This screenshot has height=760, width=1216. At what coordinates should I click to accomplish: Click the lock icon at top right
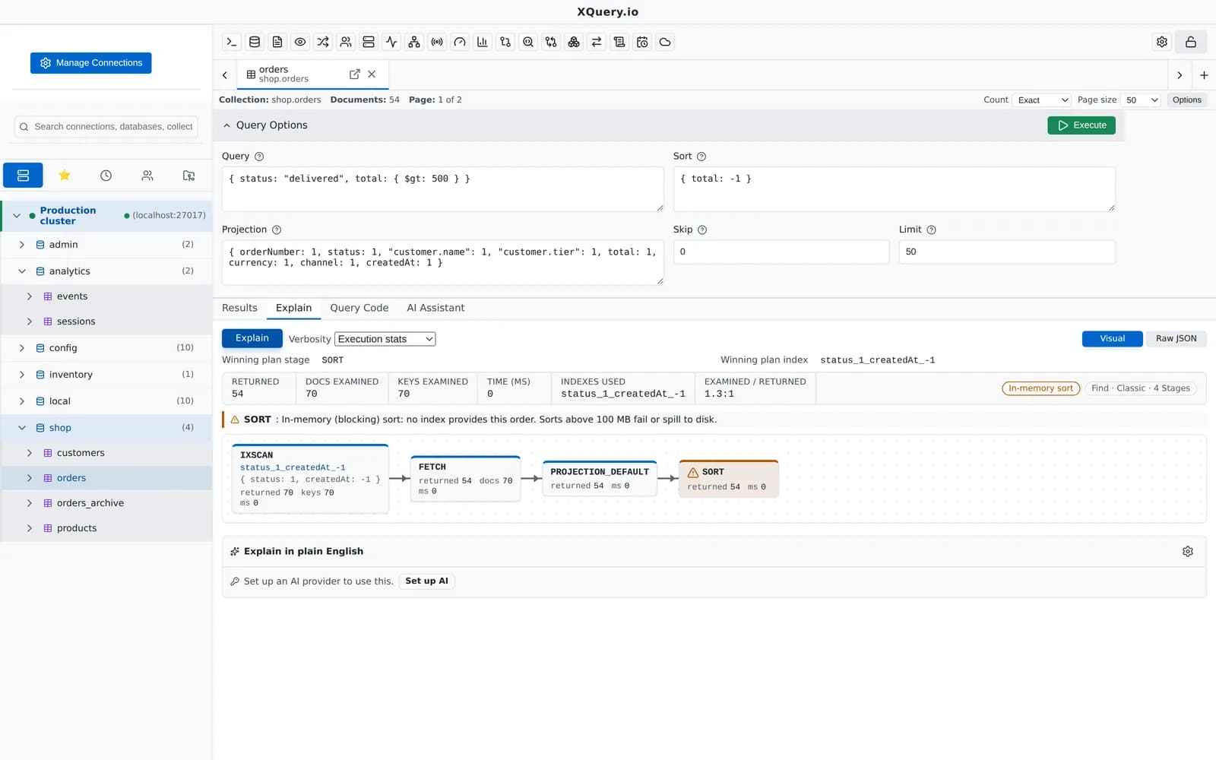1191,42
